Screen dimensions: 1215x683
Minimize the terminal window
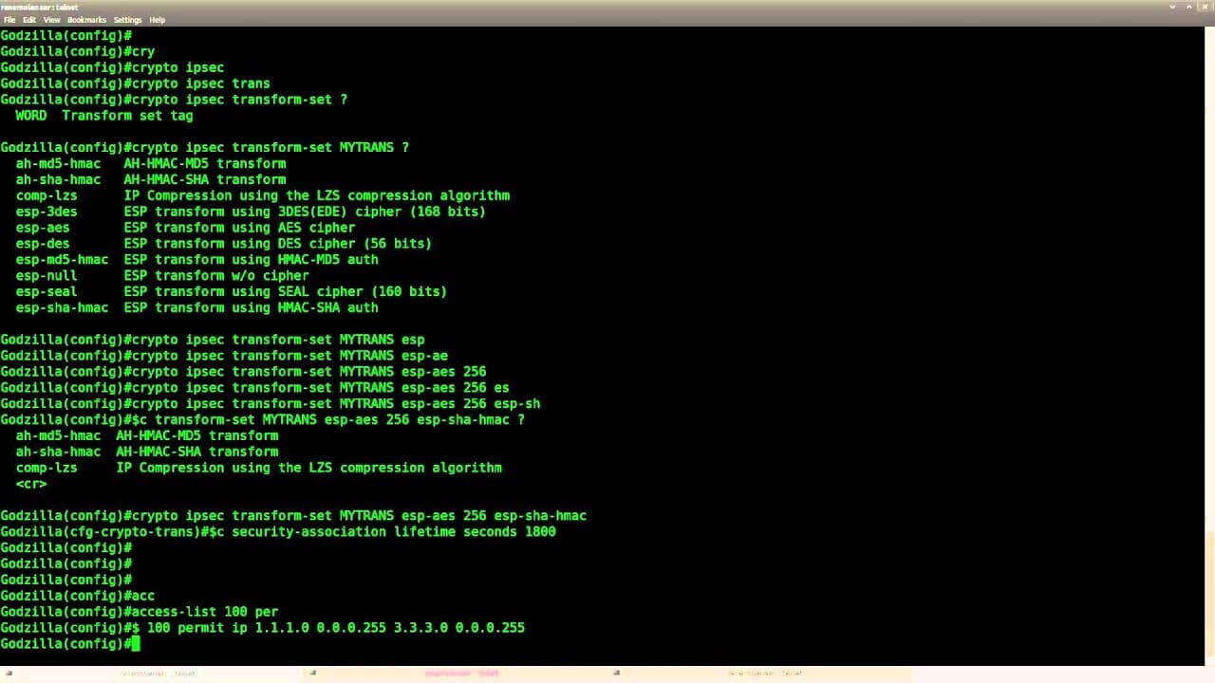click(1173, 7)
